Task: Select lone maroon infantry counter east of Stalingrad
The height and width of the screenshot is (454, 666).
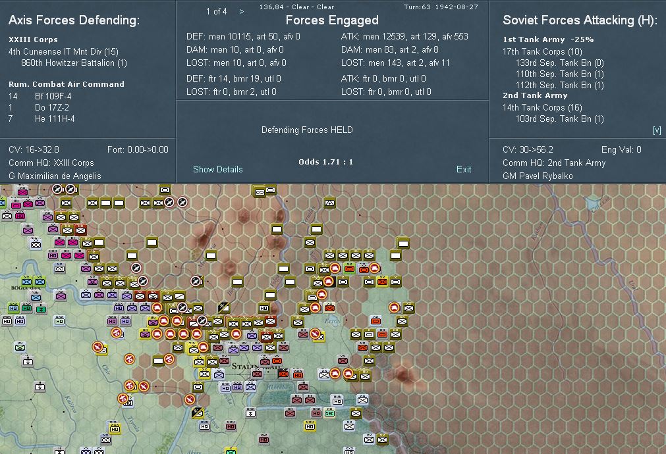Action: (x=343, y=360)
